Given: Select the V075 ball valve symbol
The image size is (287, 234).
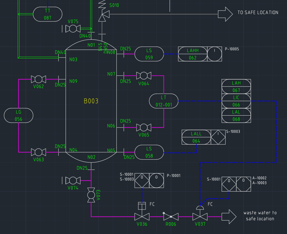Looking at the screenshot, I should [73, 29].
